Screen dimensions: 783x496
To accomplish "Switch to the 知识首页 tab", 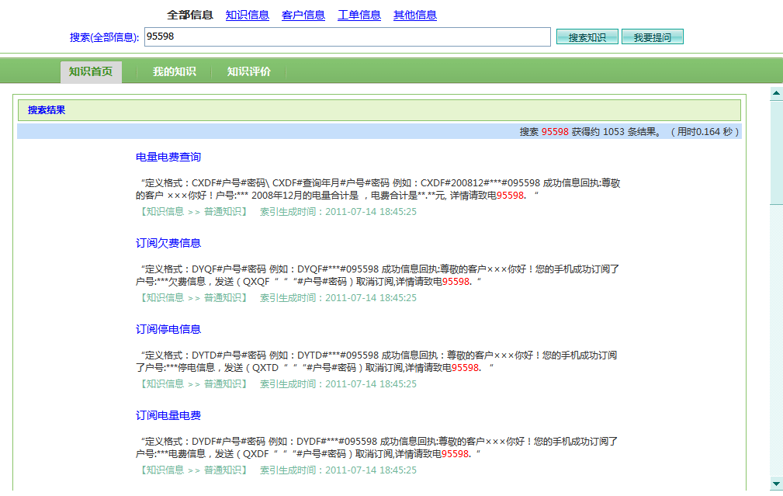I will tap(91, 71).
